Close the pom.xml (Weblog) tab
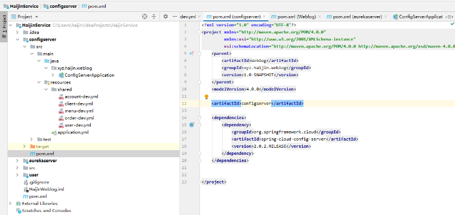The width and height of the screenshot is (455, 215). coord(319,17)
